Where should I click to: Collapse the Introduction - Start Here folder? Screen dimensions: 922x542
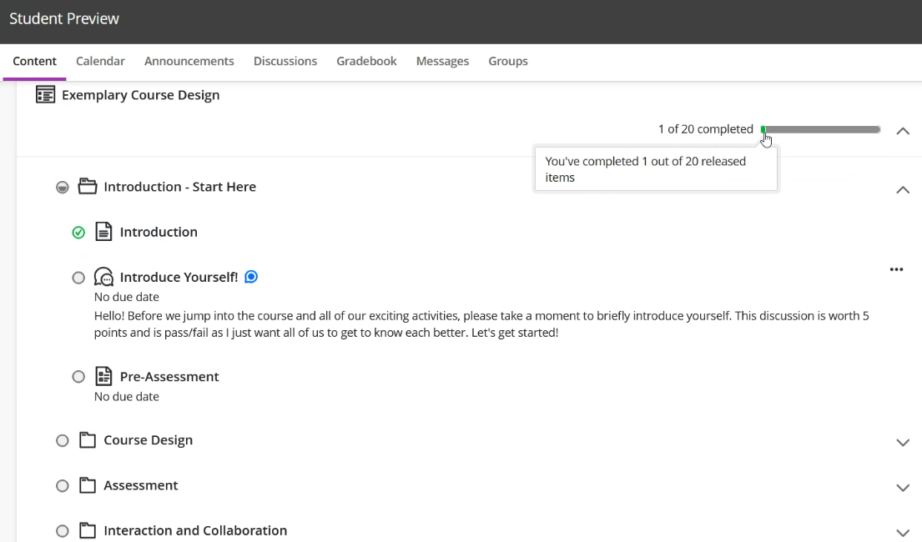[x=902, y=190]
